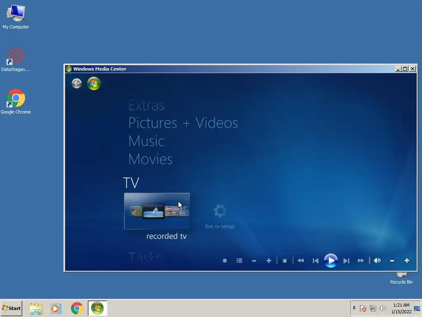422x317 pixels.
Task: Minimize the Windows Media Center window
Action: tap(398, 69)
